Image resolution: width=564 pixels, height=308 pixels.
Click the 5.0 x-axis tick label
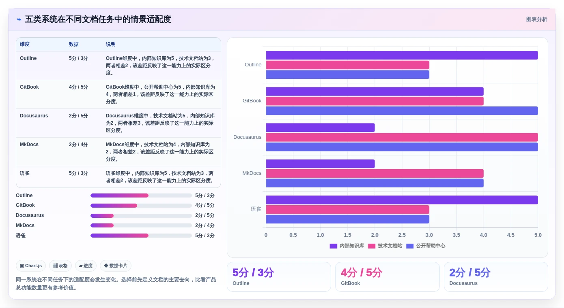(538, 235)
